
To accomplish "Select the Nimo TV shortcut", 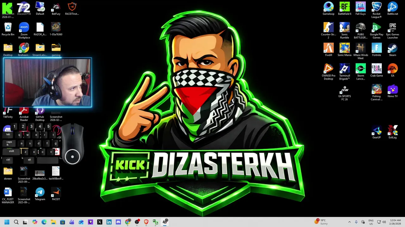I will [393, 91].
